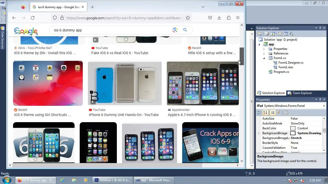Click Refresh icon in Solution Explorer
This screenshot has width=328, height=184.
(x=273, y=34)
